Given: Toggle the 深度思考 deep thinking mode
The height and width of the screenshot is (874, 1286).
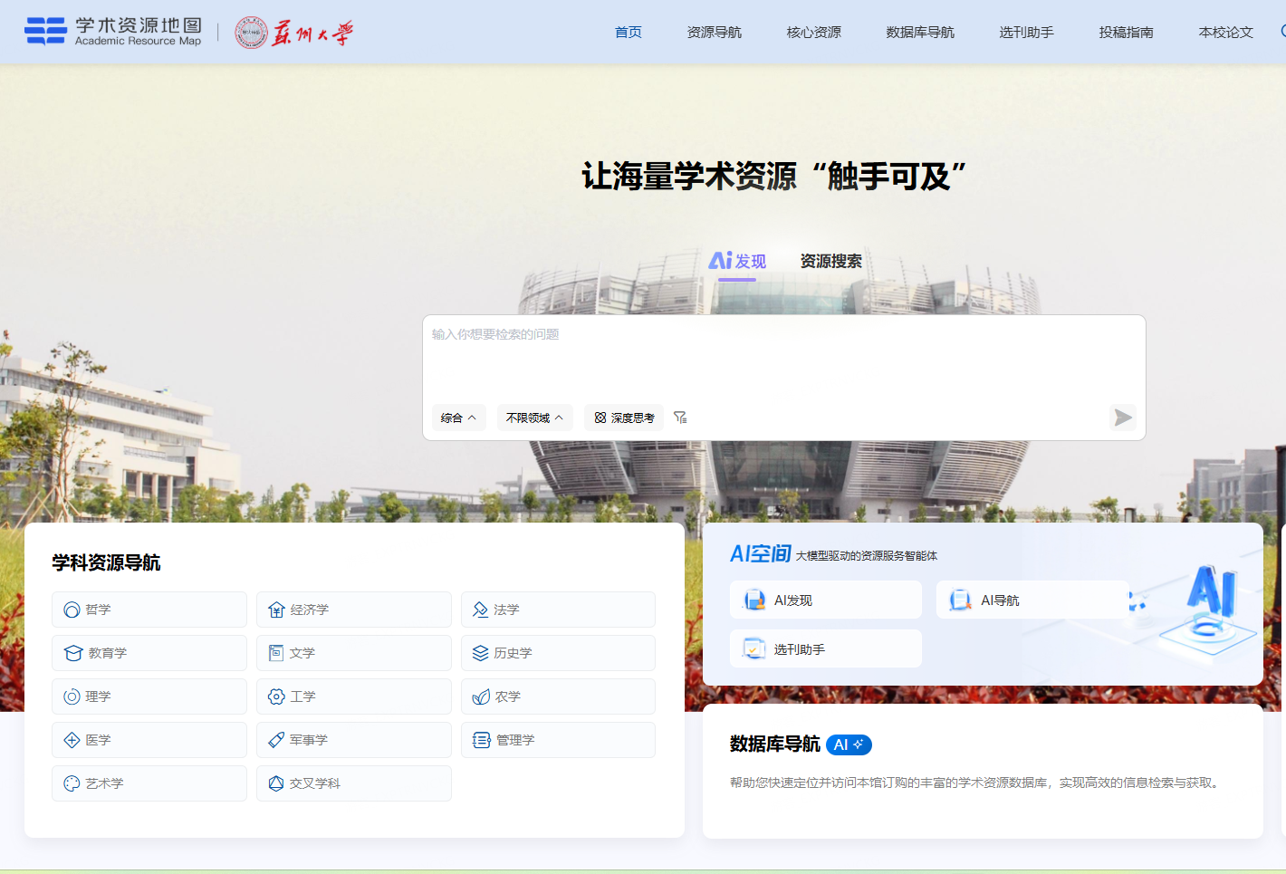Looking at the screenshot, I should click(624, 418).
